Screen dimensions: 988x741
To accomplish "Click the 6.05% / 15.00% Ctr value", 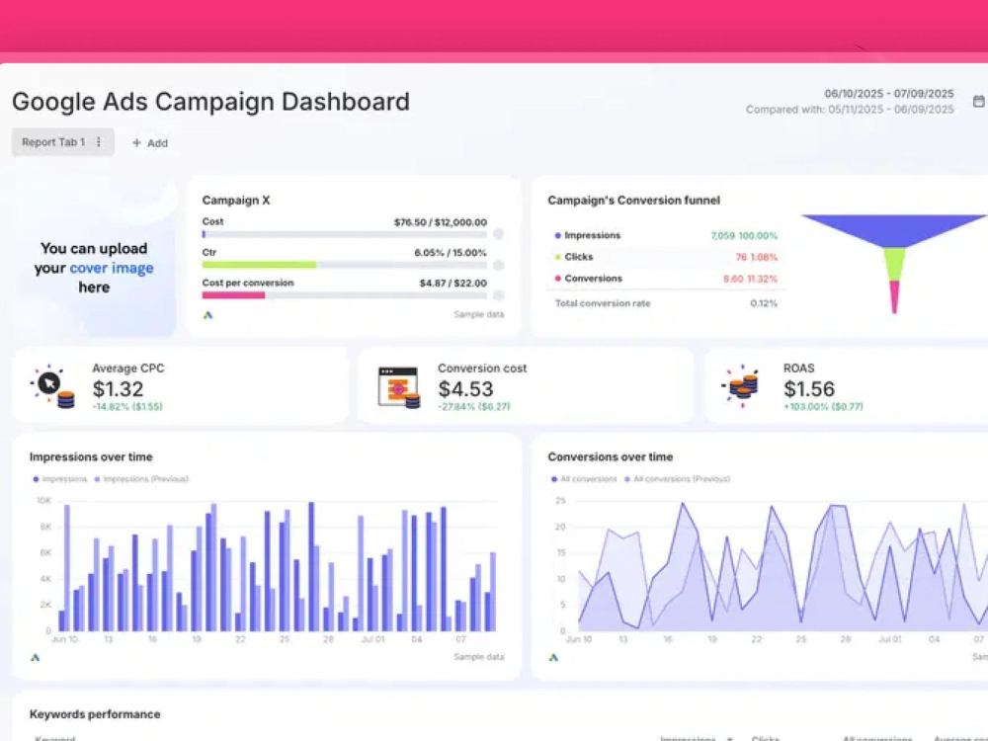I will 450,253.
